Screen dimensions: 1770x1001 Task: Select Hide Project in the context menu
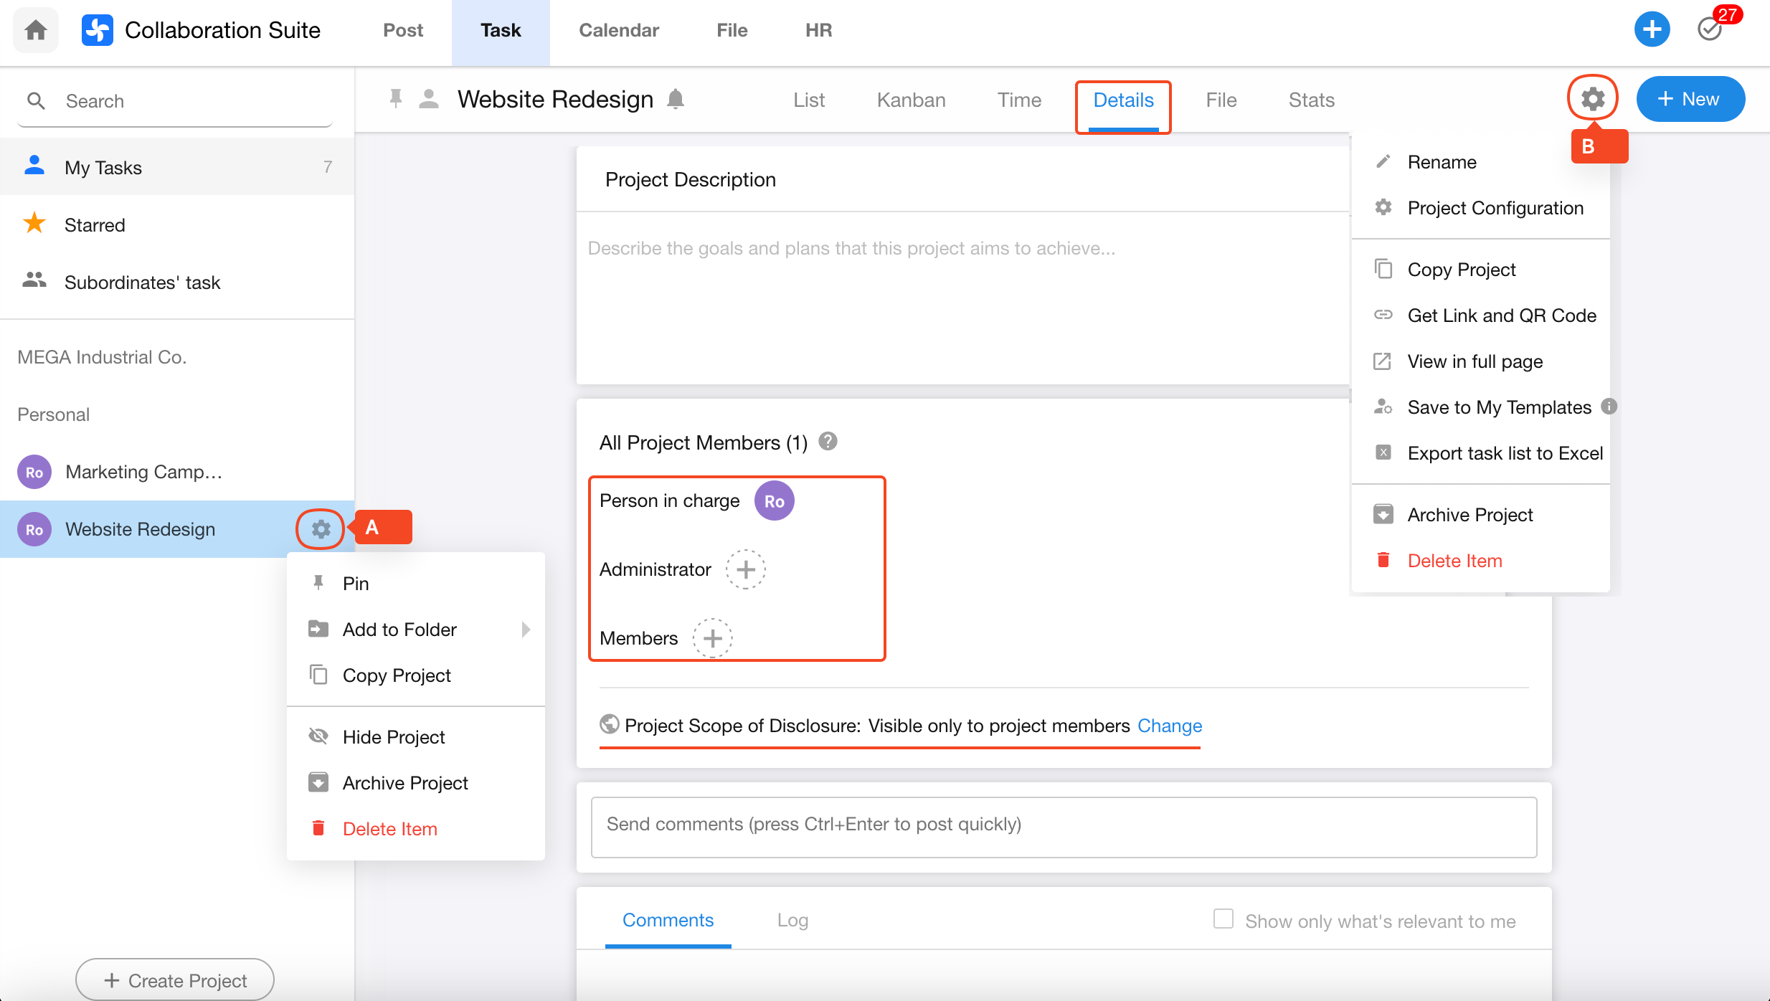394,737
